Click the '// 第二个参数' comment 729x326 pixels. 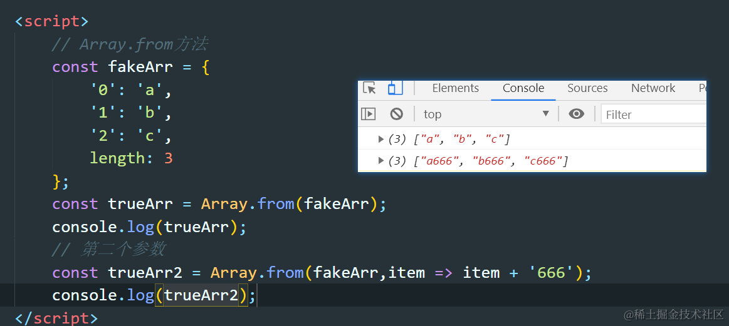coord(109,250)
